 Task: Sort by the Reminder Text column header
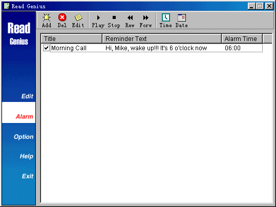pyautogui.click(x=162, y=38)
